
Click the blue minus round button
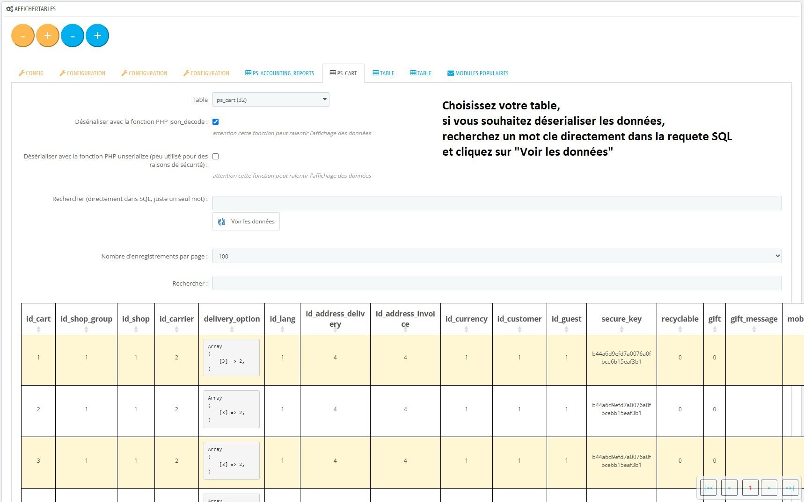coord(73,36)
